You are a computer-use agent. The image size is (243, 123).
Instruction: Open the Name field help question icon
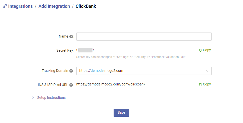71,37
